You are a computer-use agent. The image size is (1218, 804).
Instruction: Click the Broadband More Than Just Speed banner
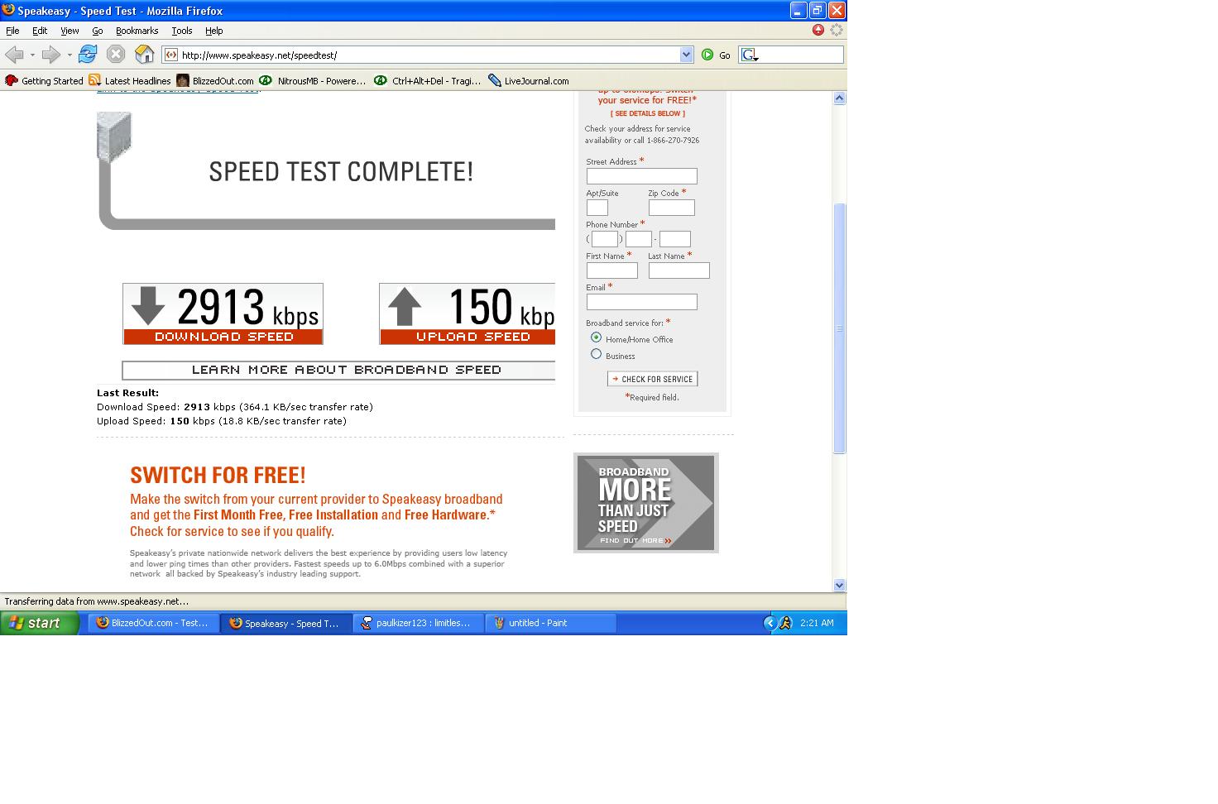click(x=646, y=503)
